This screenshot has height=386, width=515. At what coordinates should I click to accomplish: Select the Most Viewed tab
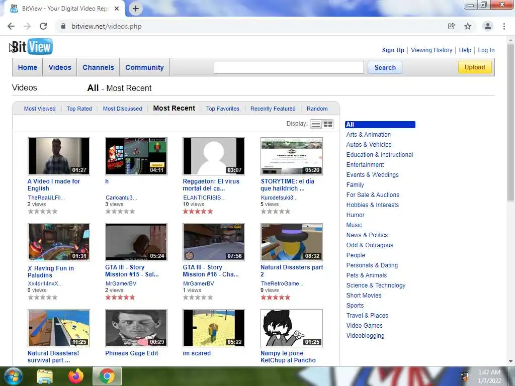click(40, 109)
